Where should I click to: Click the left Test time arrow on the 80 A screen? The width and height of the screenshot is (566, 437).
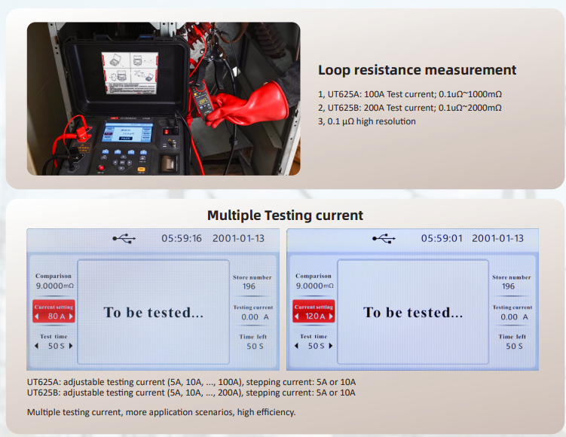[x=36, y=346]
